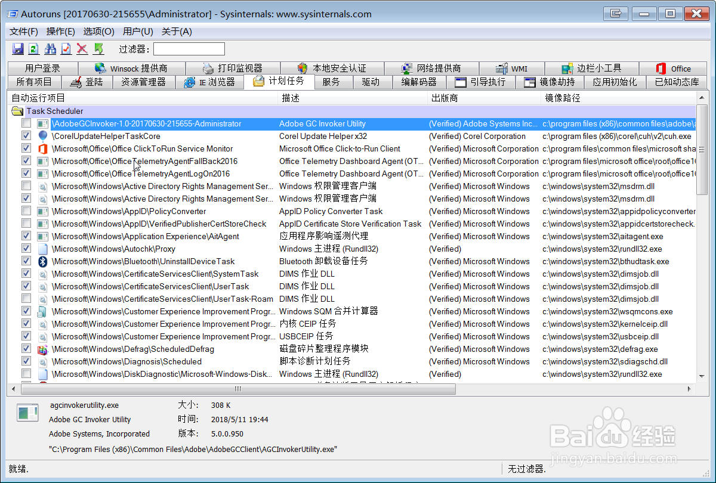The image size is (716, 483).
Task: Check the VerifiedPublisherCertStoreCheck checkbox
Action: pos(26,224)
